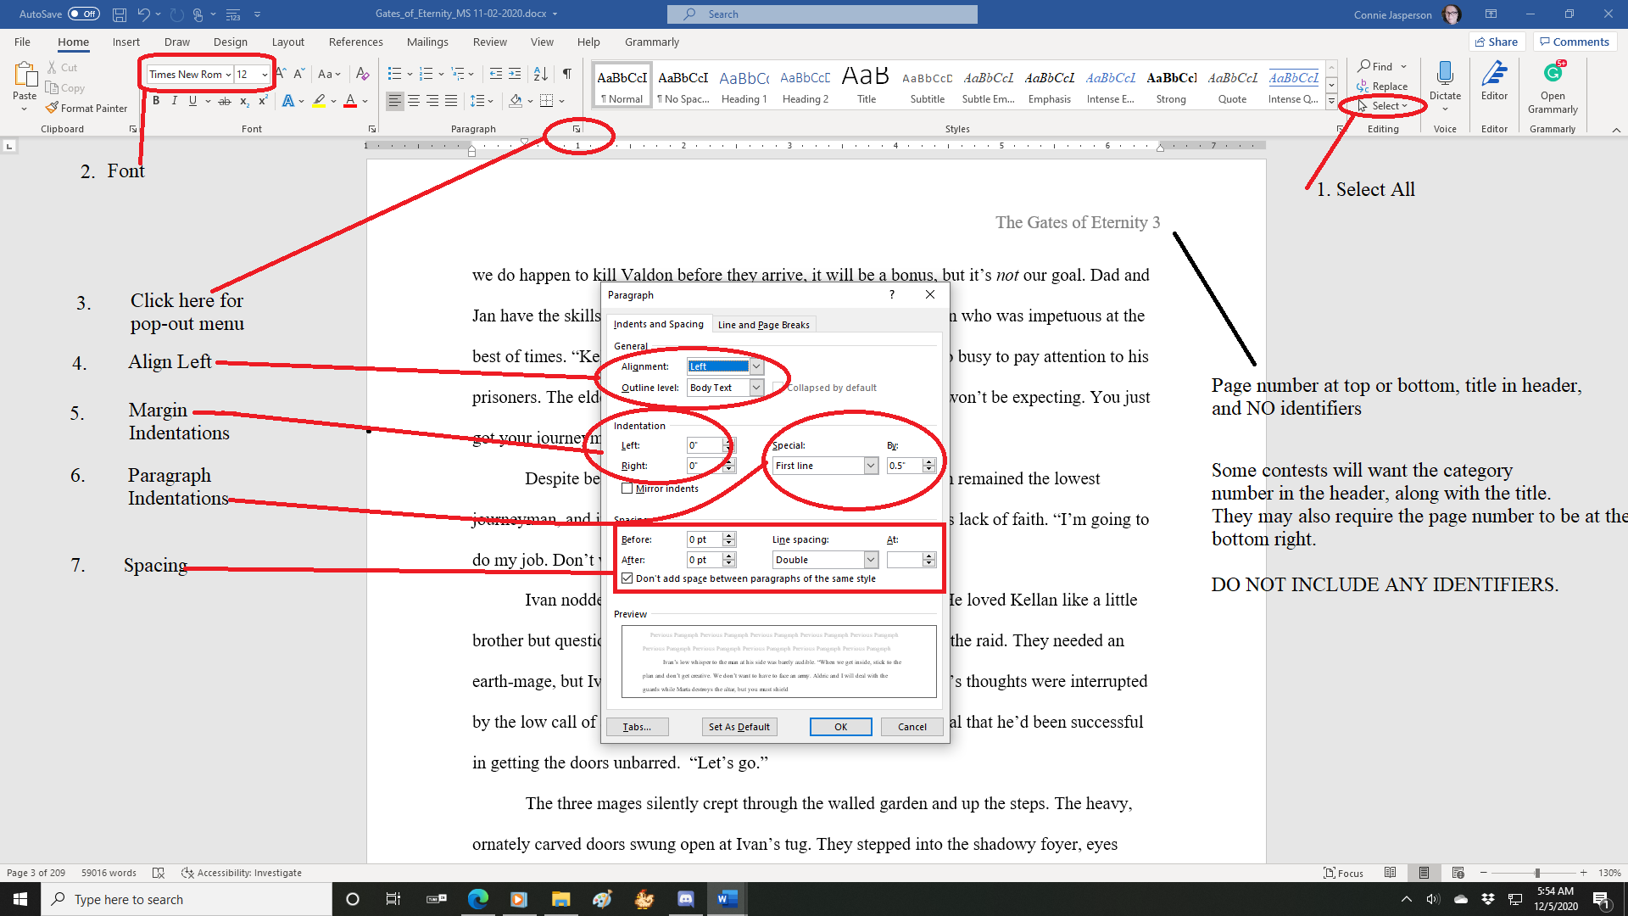The image size is (1628, 916).
Task: Start Dictate microphone tool
Action: pos(1445,75)
